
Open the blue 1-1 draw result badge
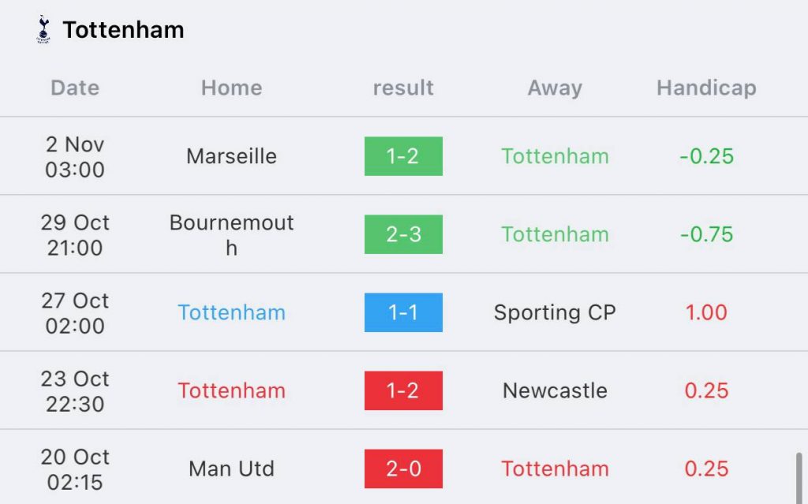(x=403, y=312)
